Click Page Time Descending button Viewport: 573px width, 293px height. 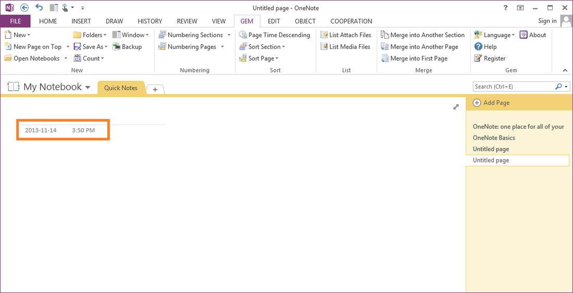(x=275, y=35)
